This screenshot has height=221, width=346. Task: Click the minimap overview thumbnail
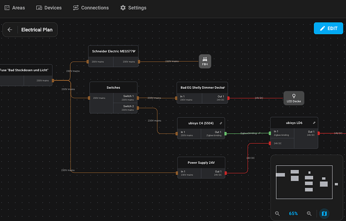point(304,182)
